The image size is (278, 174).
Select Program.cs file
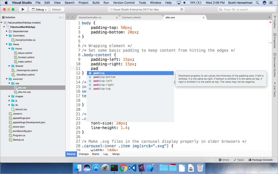tap(19, 135)
